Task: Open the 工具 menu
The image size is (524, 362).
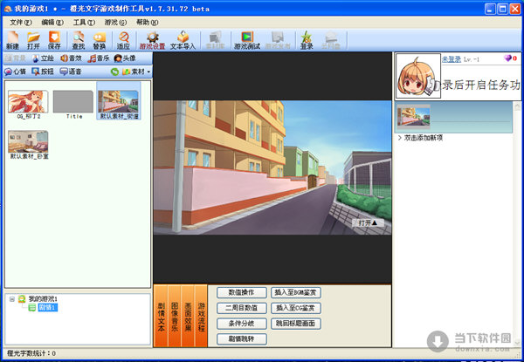Action: point(84,23)
